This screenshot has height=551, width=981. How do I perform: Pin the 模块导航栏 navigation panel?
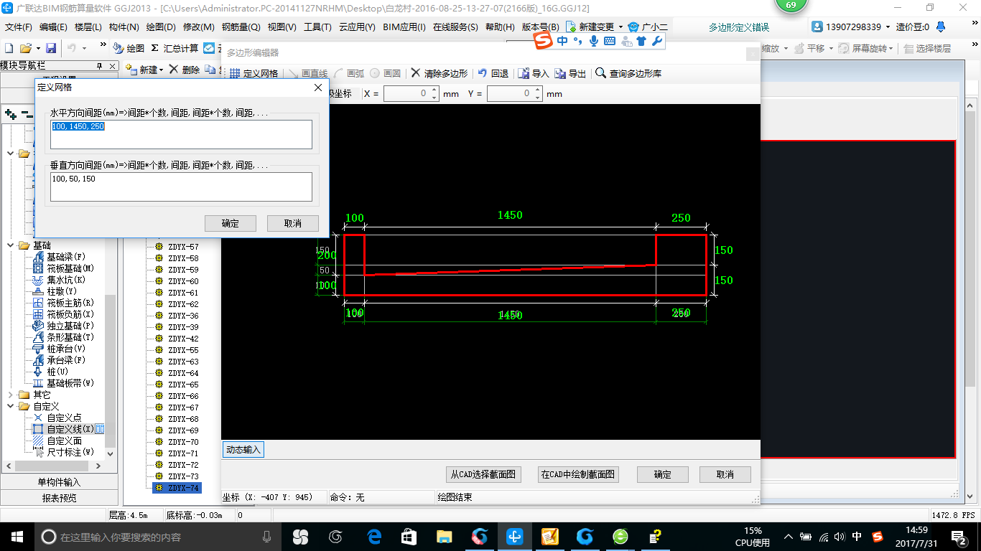tap(100, 66)
